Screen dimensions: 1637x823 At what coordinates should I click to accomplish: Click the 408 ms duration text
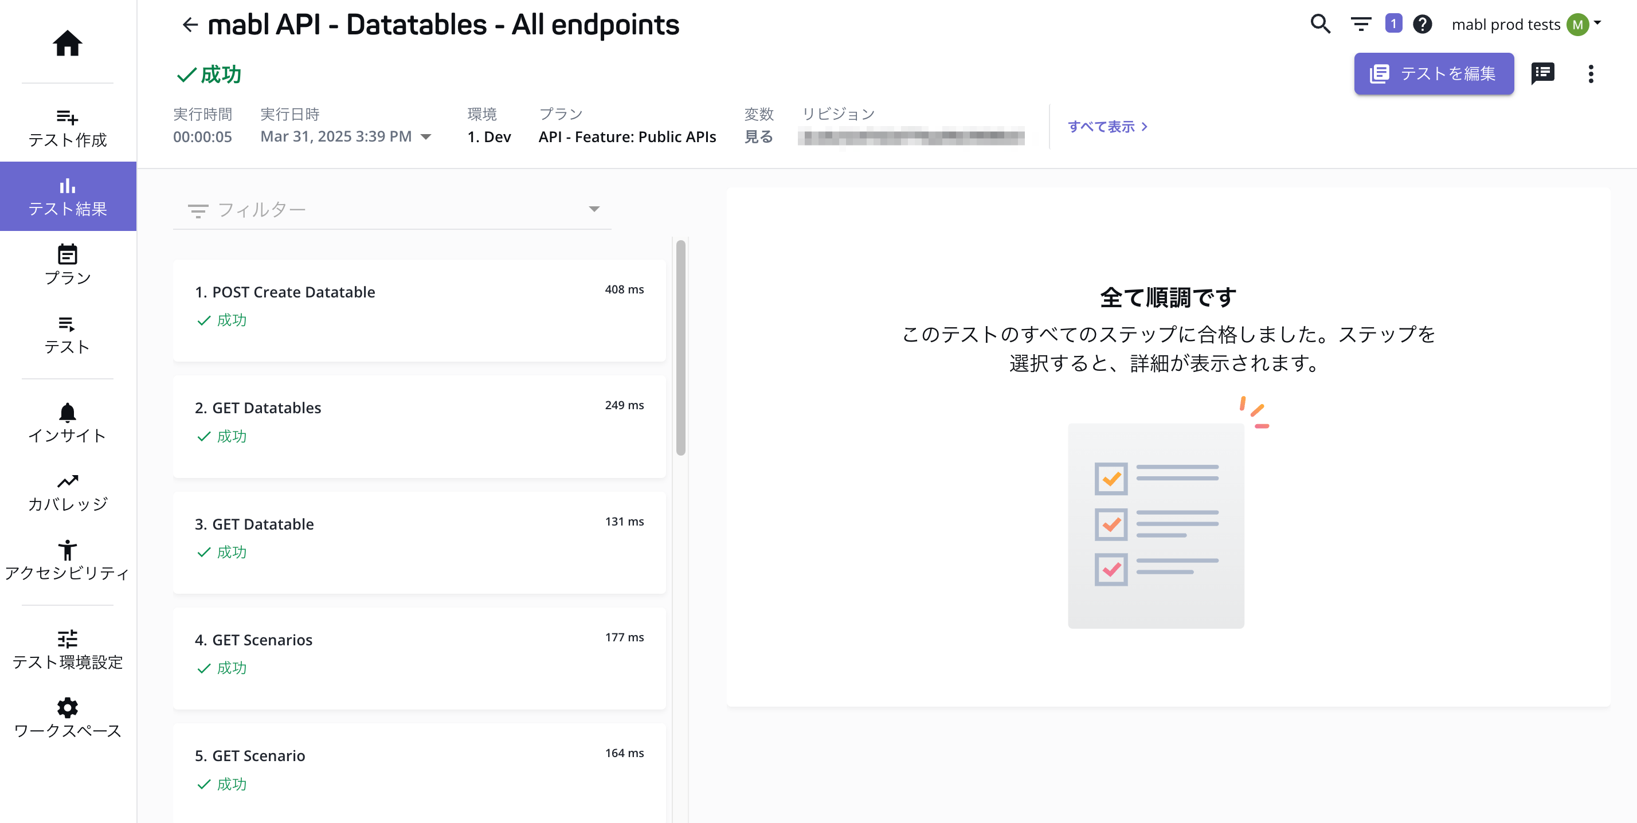[624, 289]
